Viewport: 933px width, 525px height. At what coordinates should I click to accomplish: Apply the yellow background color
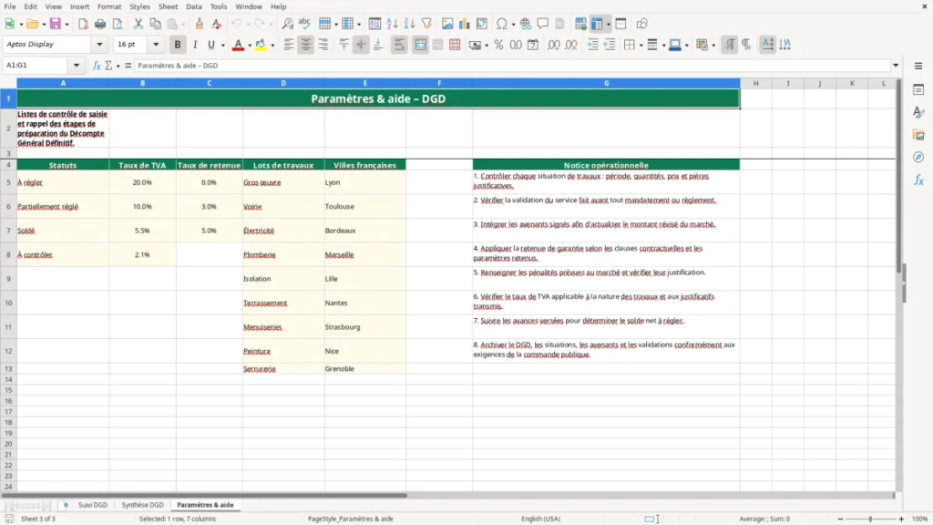[261, 45]
